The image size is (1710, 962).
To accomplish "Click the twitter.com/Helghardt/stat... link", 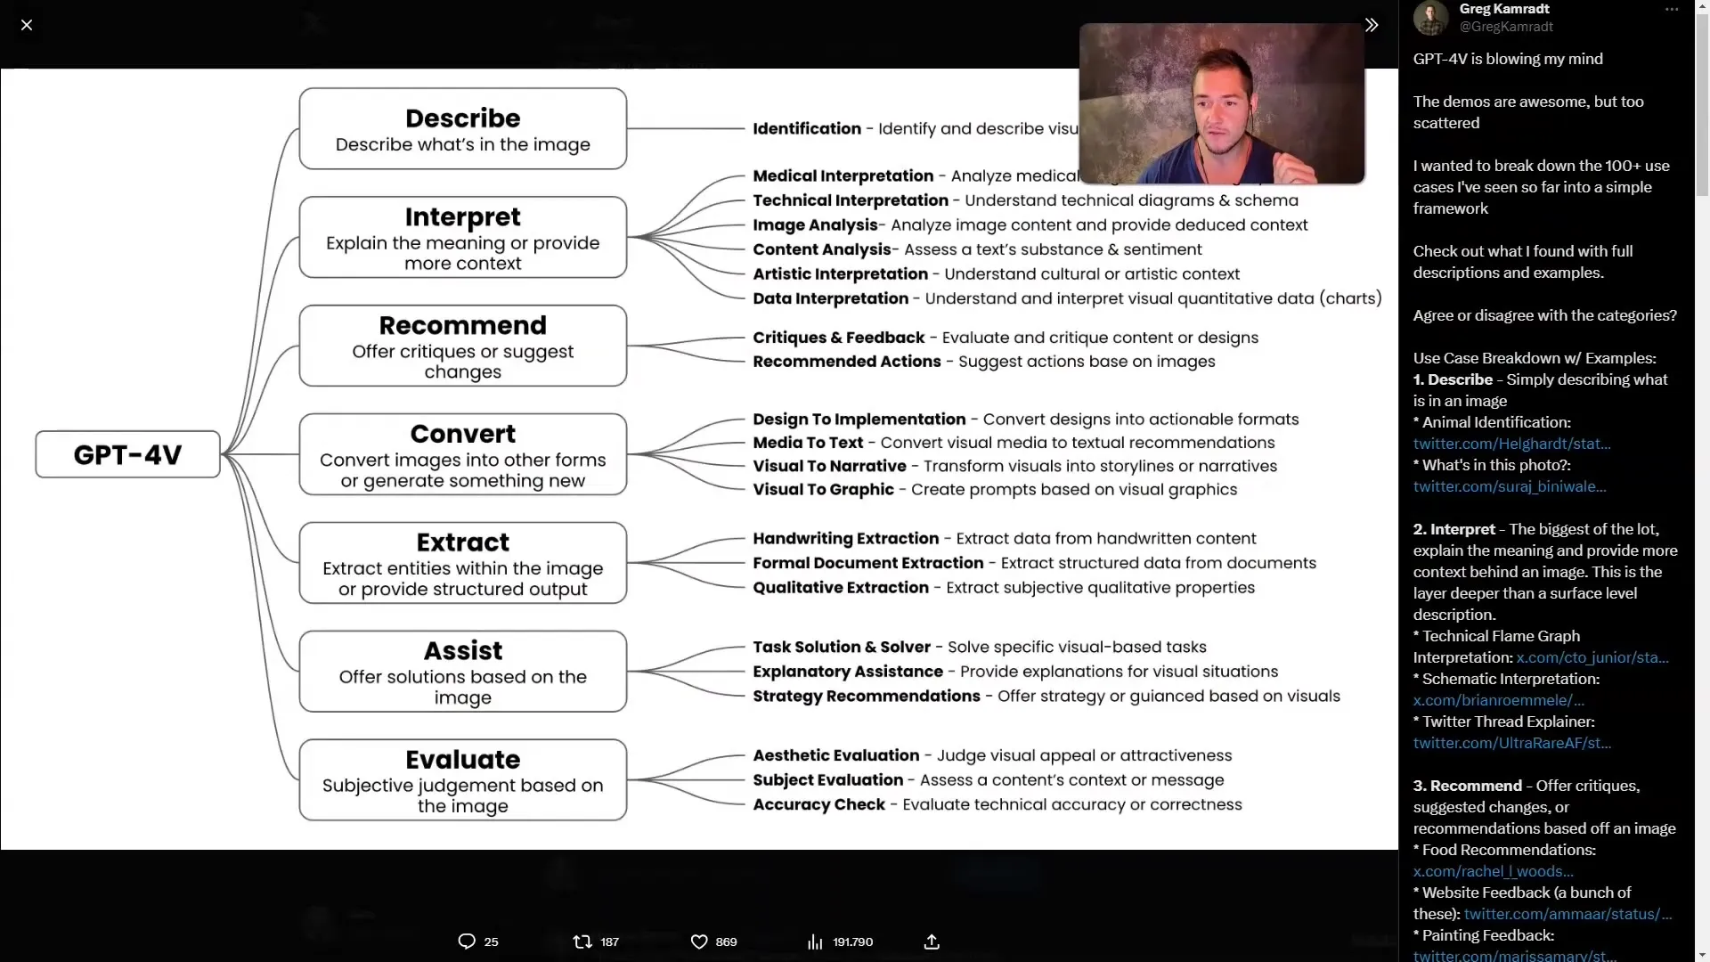I will pyautogui.click(x=1511, y=443).
